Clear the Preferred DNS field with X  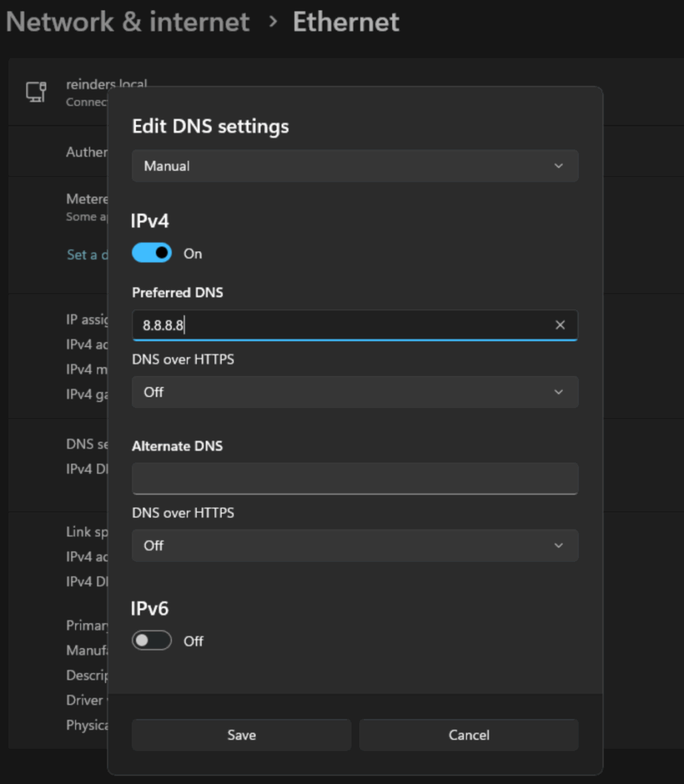(560, 325)
